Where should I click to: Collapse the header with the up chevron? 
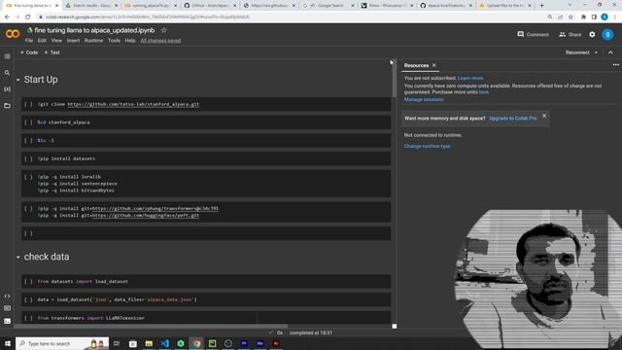pyautogui.click(x=610, y=52)
